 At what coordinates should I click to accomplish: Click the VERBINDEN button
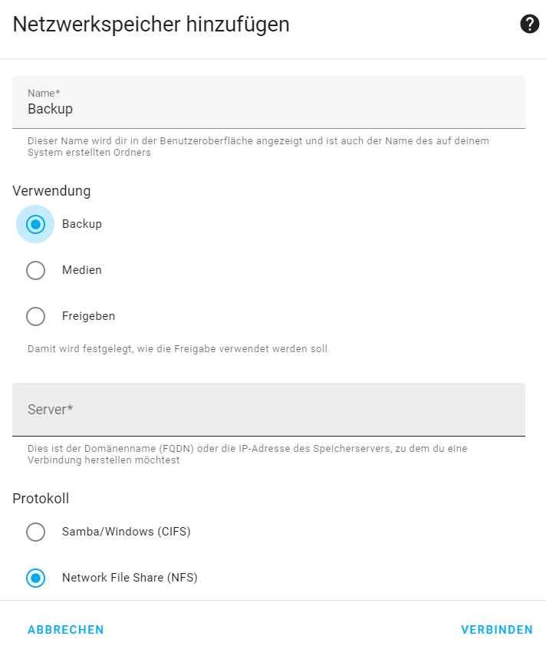coord(496,630)
